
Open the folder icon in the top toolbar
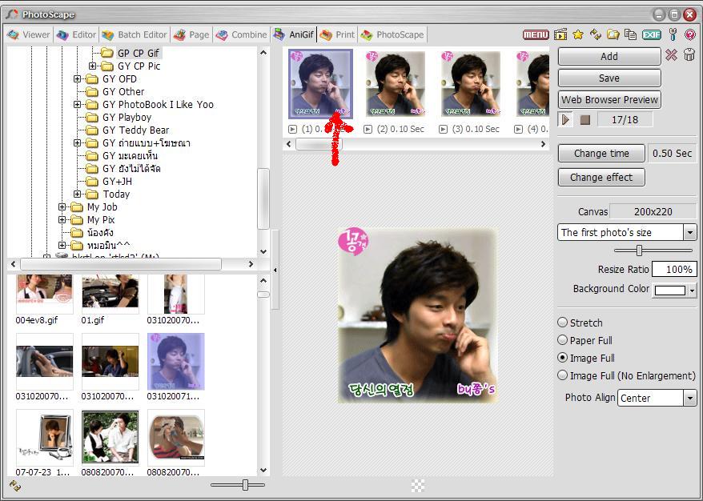tap(613, 34)
